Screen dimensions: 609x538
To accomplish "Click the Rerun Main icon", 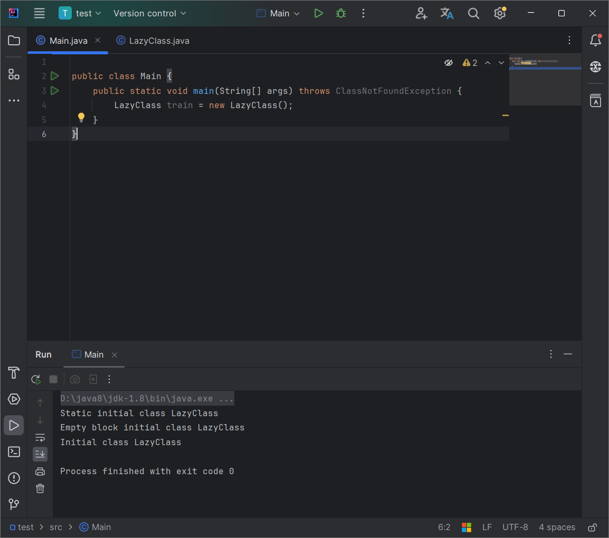I will pyautogui.click(x=36, y=379).
